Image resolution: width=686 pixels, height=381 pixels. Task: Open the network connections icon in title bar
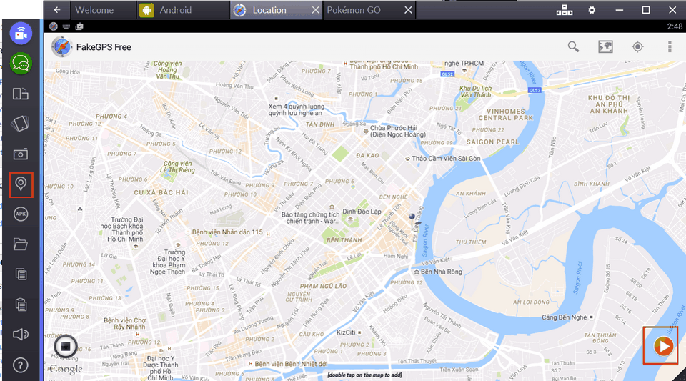click(565, 9)
